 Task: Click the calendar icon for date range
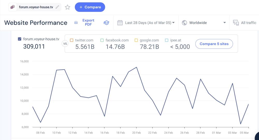[120, 23]
